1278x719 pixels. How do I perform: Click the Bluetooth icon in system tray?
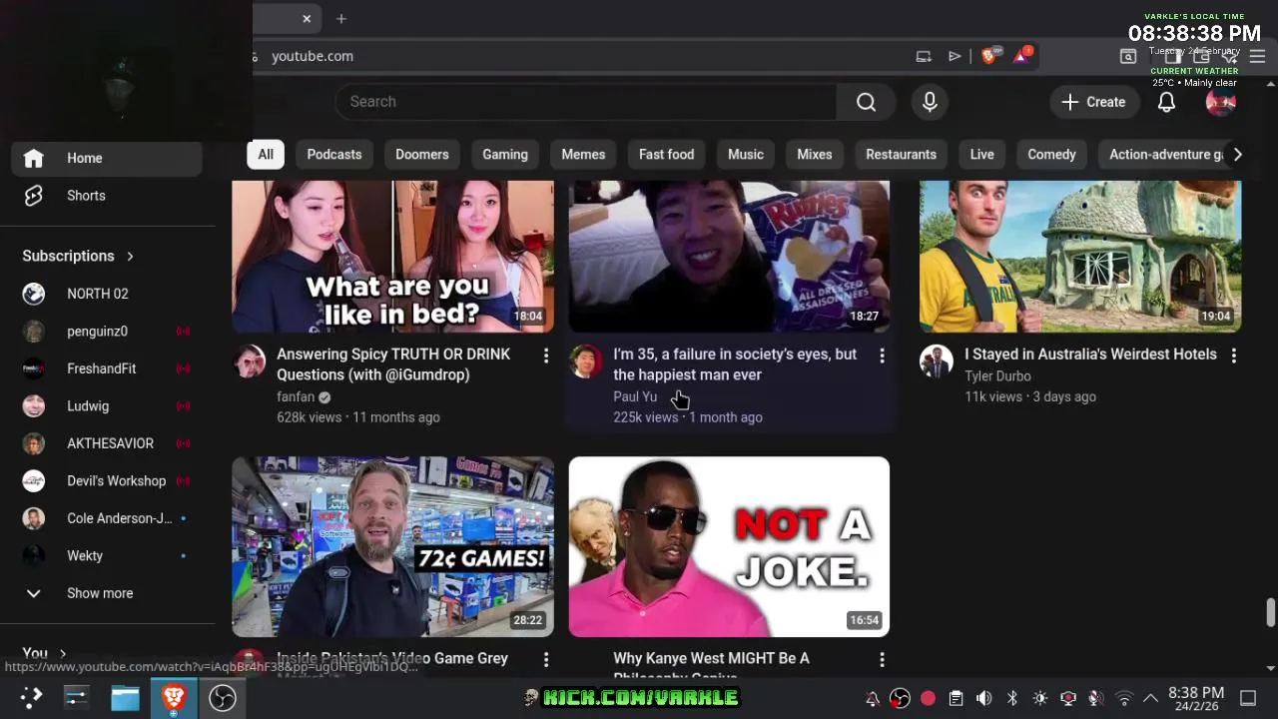(x=1011, y=698)
